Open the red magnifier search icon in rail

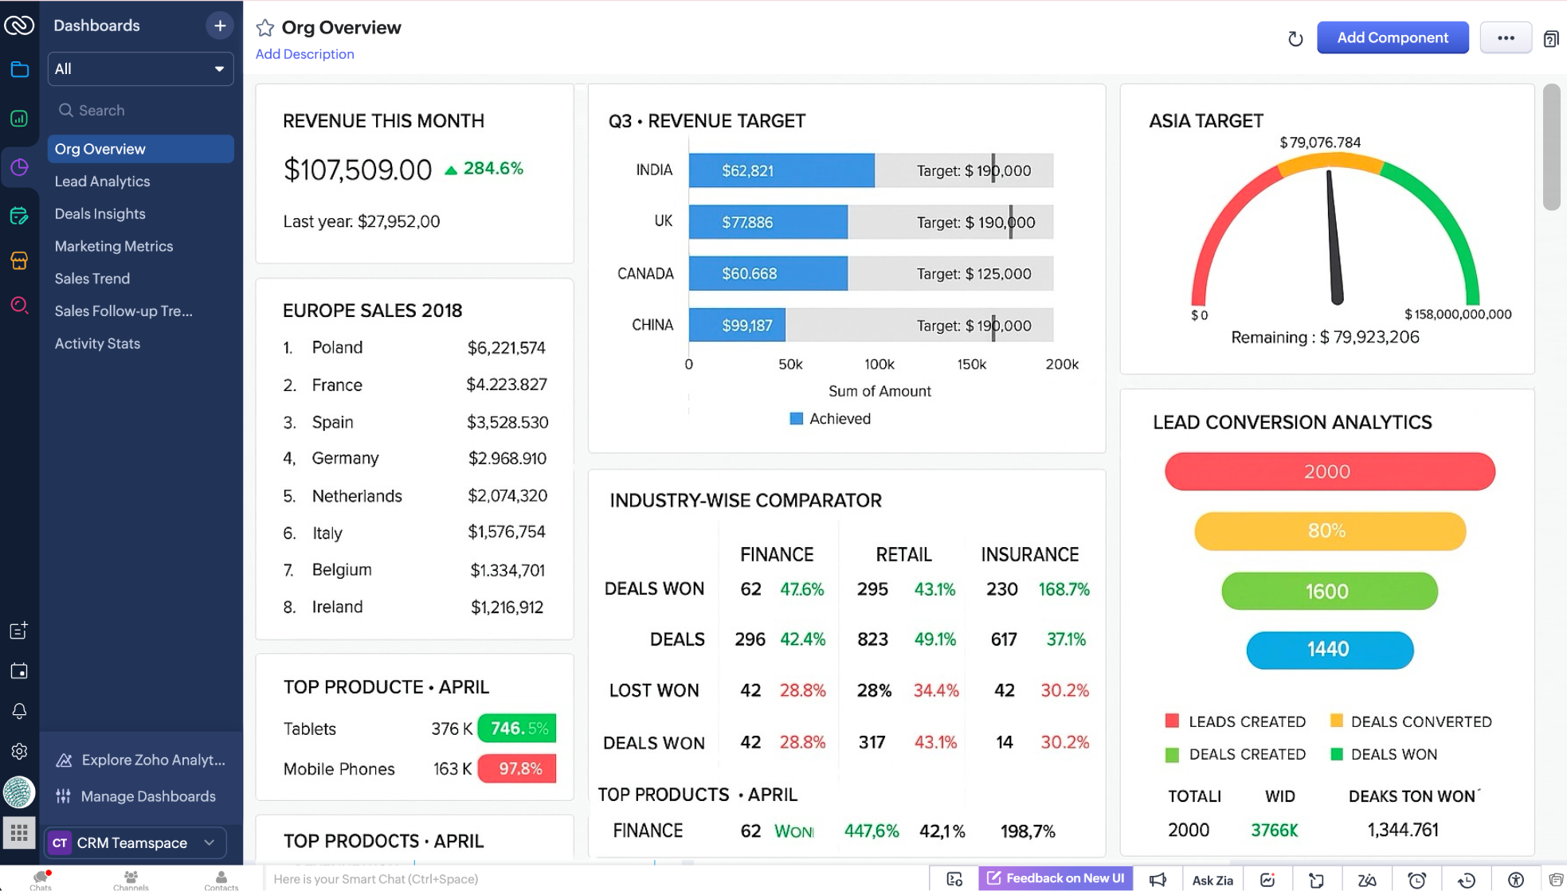pos(19,306)
